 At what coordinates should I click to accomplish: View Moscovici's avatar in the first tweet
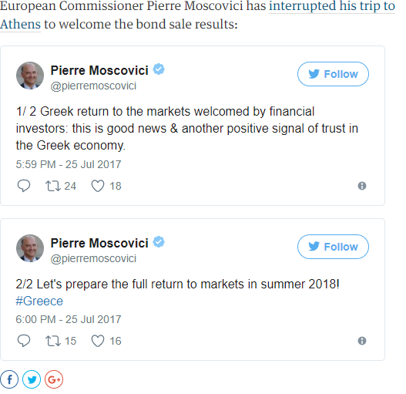click(30, 76)
